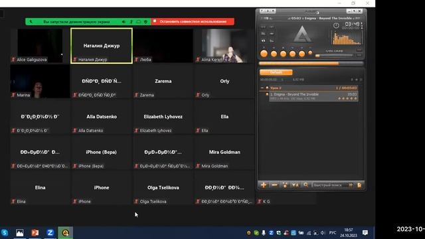Click muted mic icon next to Mira Goldman label
The width and height of the screenshot is (425, 239).
click(198, 166)
